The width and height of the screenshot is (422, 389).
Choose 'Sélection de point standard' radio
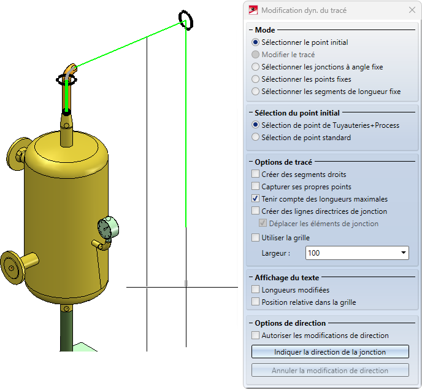pos(255,138)
